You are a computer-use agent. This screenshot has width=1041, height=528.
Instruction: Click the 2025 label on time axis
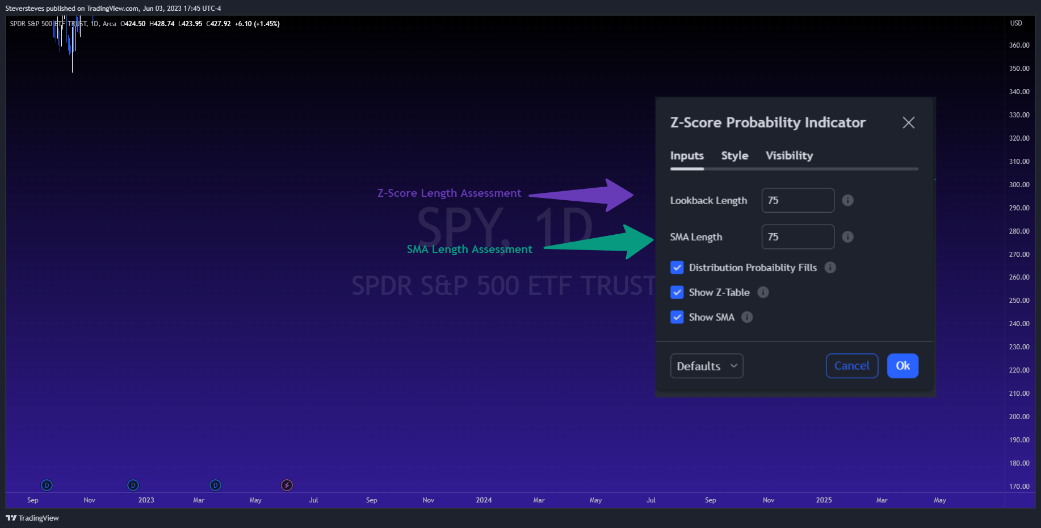tap(824, 500)
